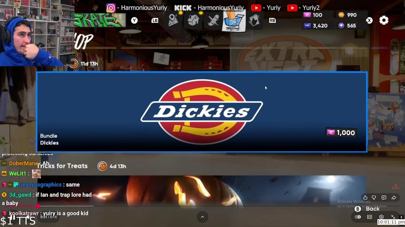Click the YouTube Yuriy channel label

266,8
